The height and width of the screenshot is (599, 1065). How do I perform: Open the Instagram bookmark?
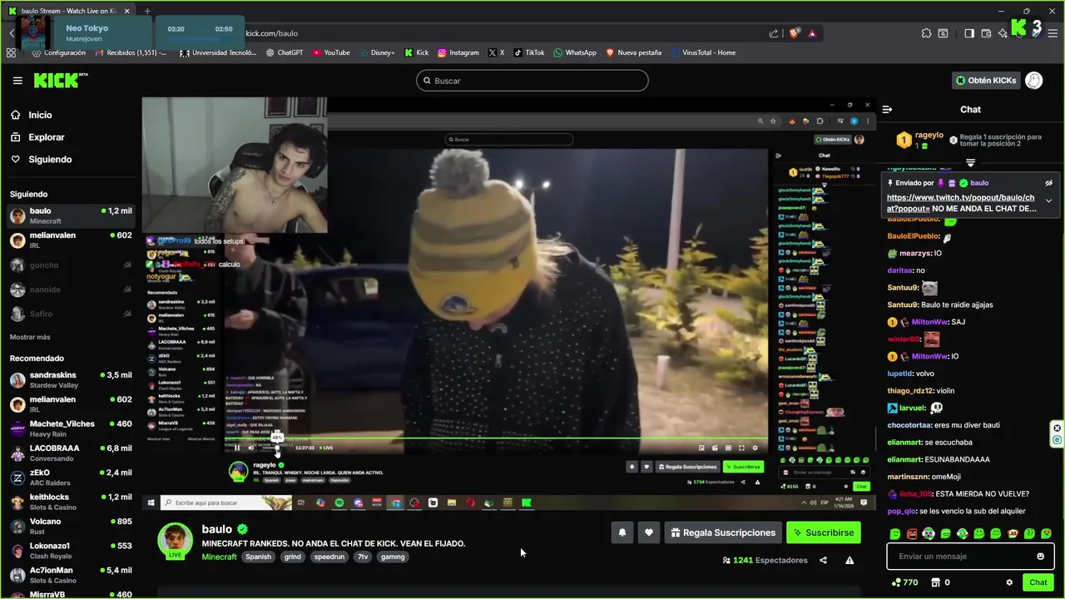point(458,52)
